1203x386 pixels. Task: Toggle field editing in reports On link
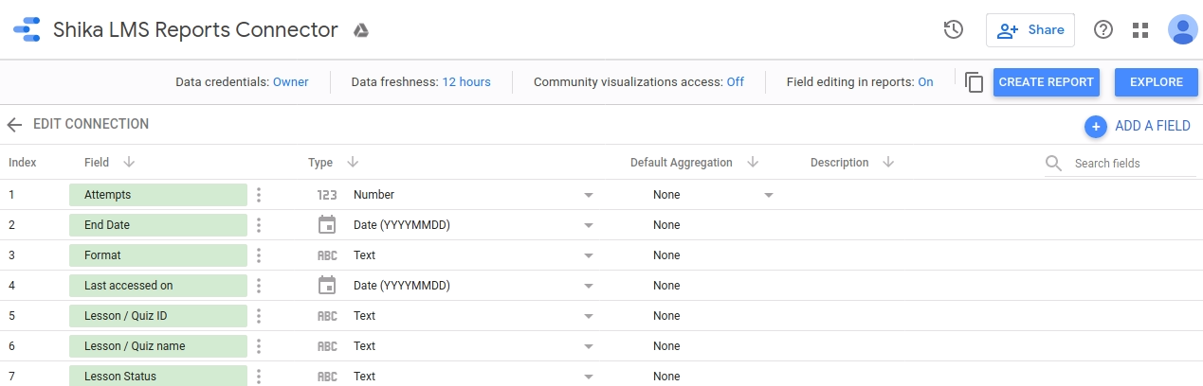click(925, 82)
